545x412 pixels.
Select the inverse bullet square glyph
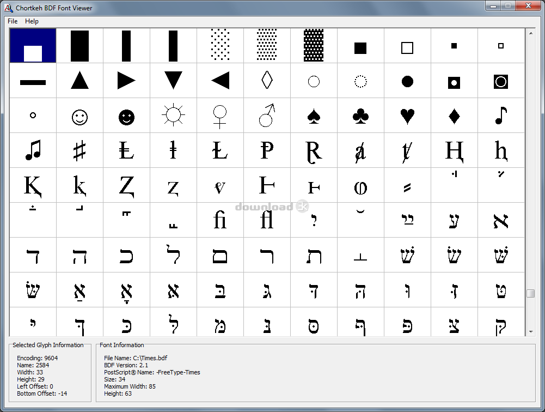point(454,81)
